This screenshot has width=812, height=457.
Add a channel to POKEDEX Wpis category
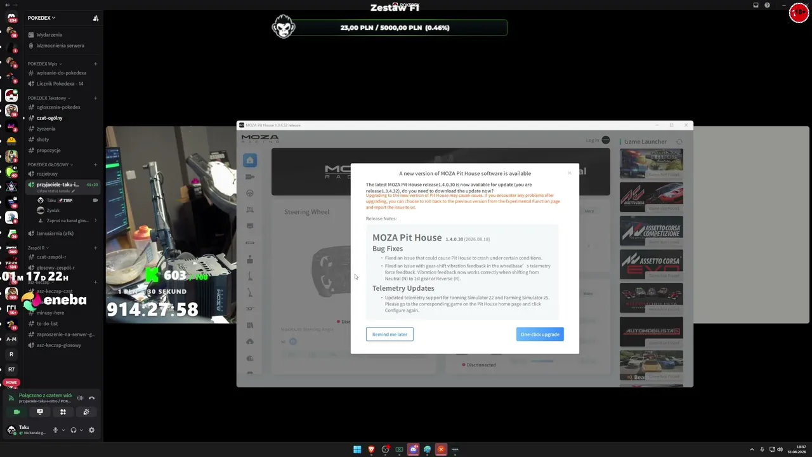coord(95,64)
